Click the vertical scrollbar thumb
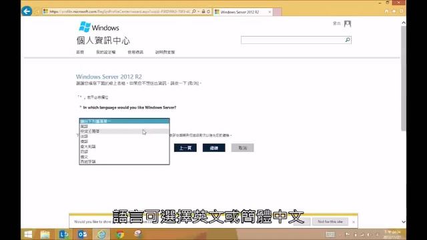The width and height of the screenshot is (427, 240). pos(403,79)
